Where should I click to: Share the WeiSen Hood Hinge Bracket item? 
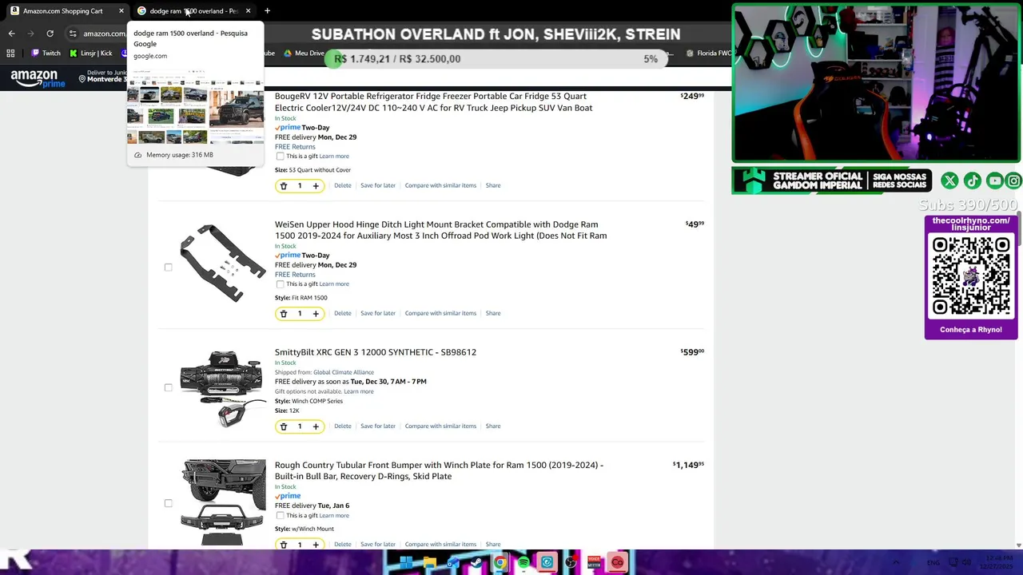coord(493,313)
